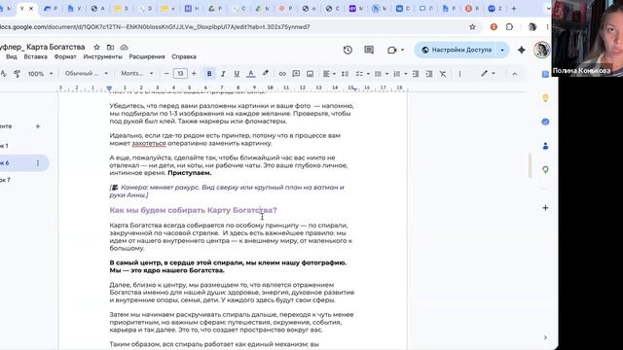Open options for the selected tab 6

pyautogui.click(x=38, y=163)
